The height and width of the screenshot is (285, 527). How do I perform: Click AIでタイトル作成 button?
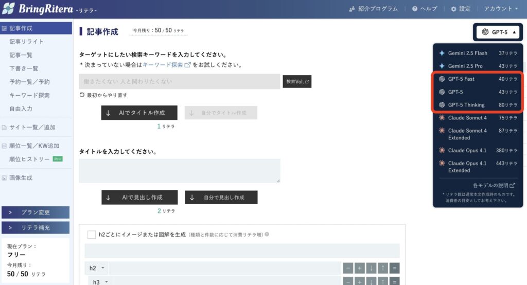[x=139, y=113]
